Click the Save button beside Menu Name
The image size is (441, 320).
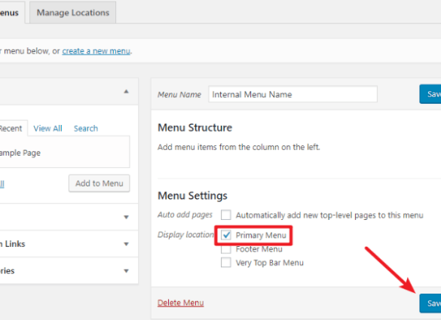tap(430, 94)
